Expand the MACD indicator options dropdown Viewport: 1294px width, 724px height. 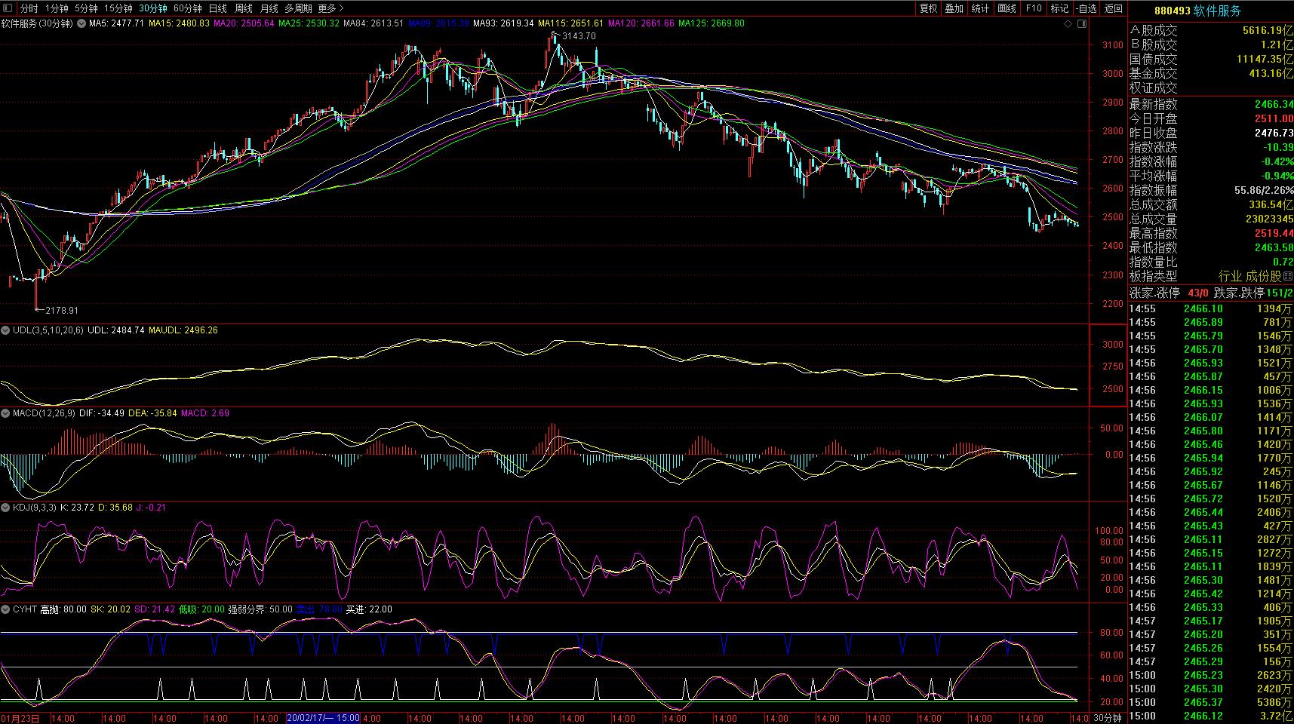tap(5, 413)
